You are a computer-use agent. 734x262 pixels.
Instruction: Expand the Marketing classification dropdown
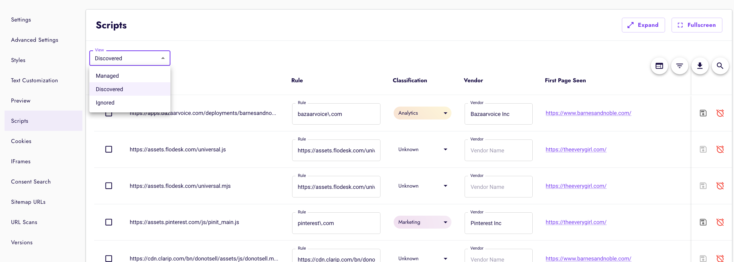(x=422, y=222)
